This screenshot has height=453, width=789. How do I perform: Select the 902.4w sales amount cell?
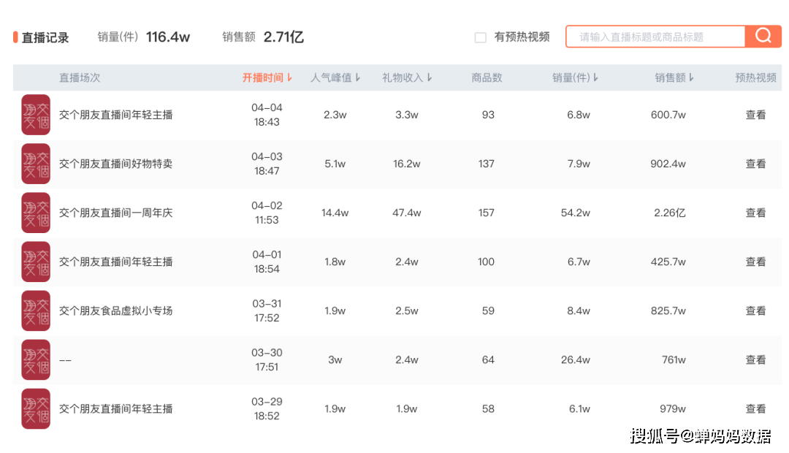[668, 164]
